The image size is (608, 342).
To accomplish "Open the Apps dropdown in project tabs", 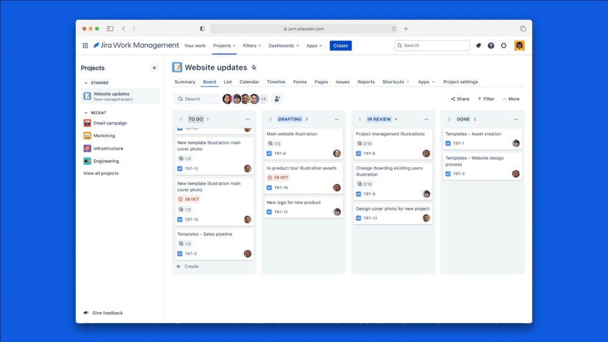I will (x=426, y=82).
